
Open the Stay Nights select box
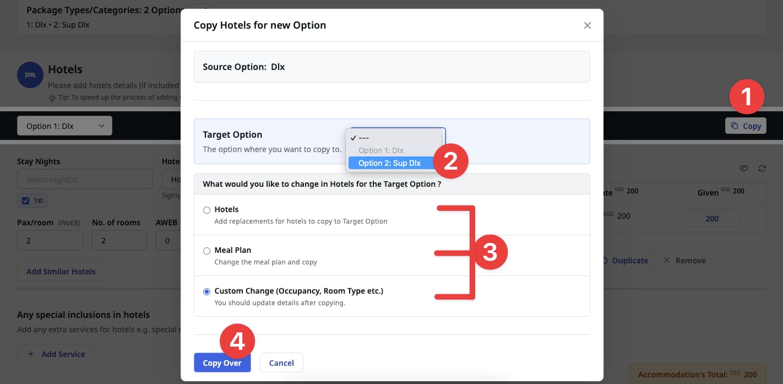point(85,179)
